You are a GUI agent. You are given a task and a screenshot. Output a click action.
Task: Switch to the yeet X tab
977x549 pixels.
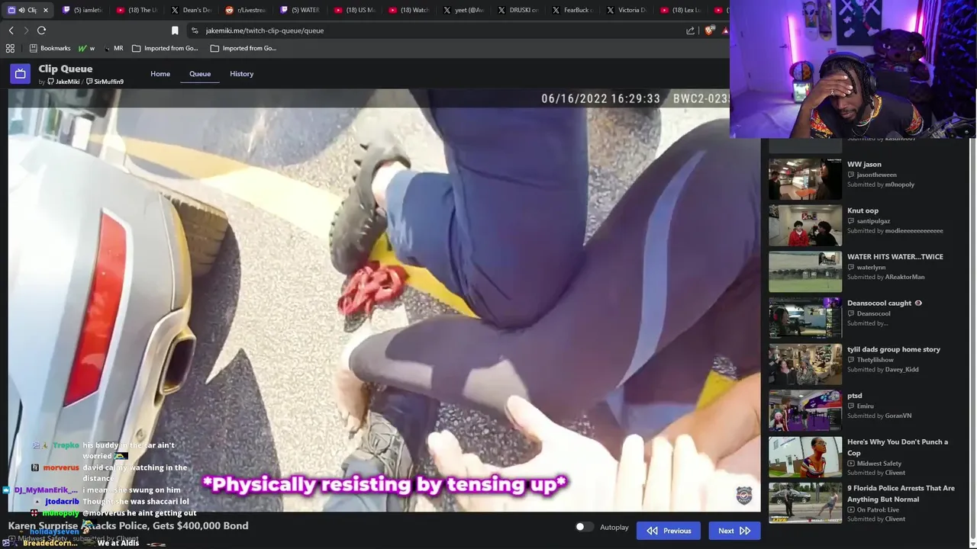click(x=463, y=10)
